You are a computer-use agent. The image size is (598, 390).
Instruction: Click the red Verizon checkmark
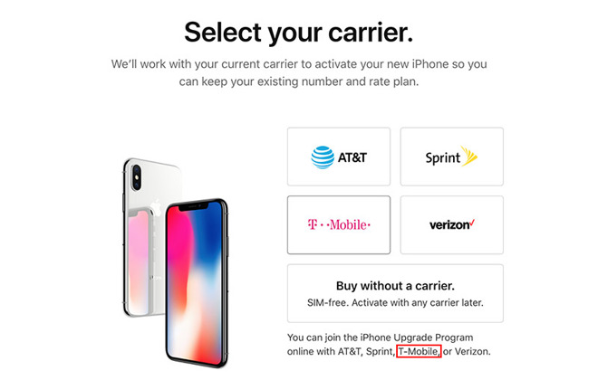[472, 223]
